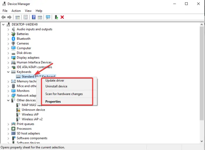Open the Action menu
Screen dimensions: 205x150
pyautogui.click(x=16, y=11)
